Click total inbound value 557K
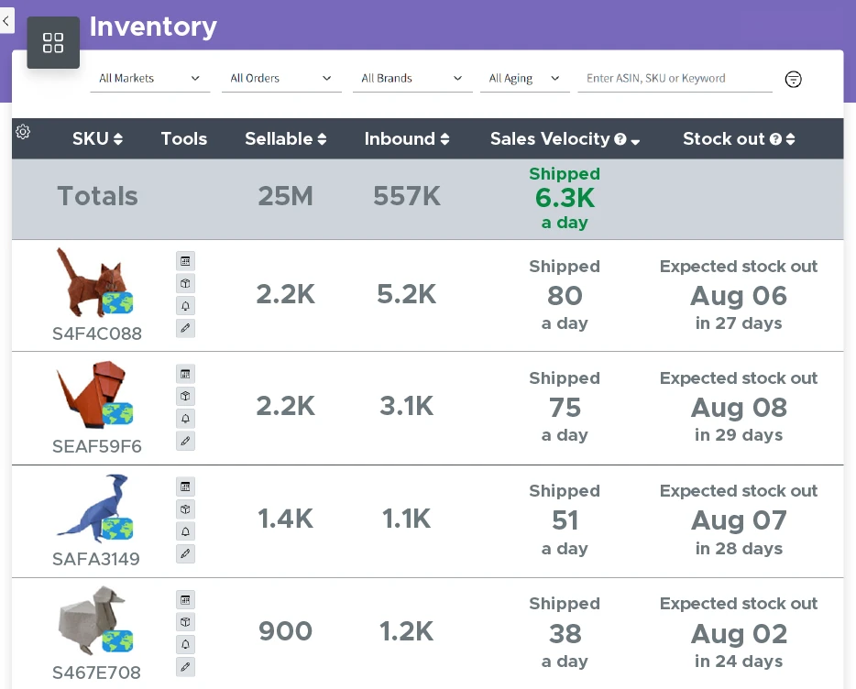 pyautogui.click(x=407, y=196)
